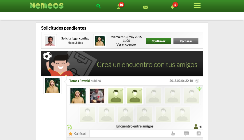Click the Creá un encuentro con tus amigos banner

pos(122,64)
